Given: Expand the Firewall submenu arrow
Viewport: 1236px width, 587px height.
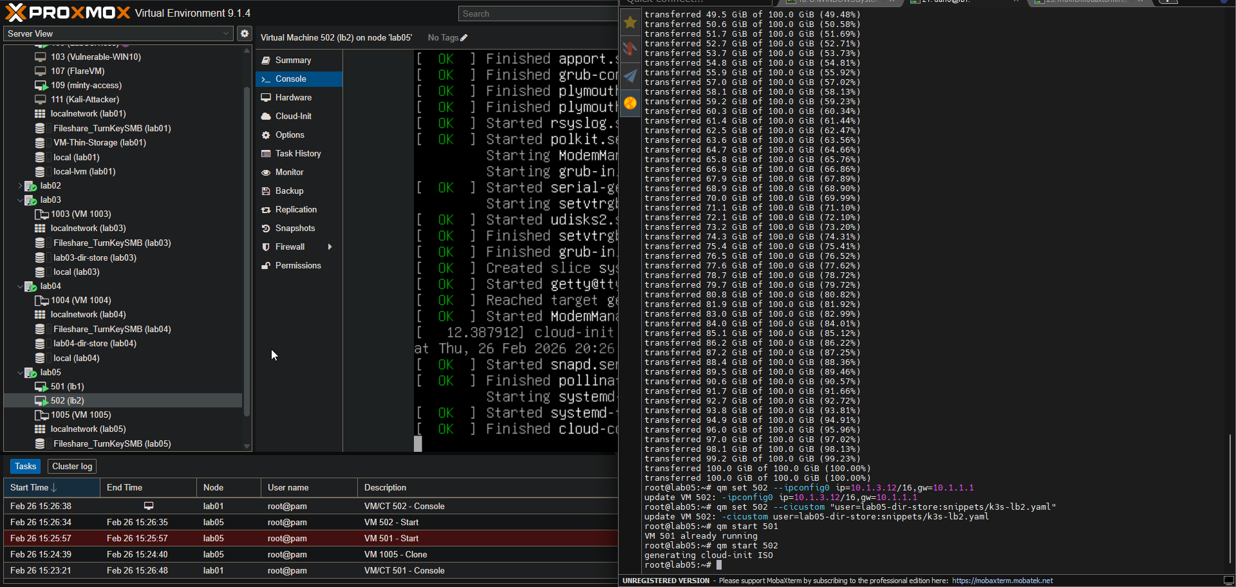Looking at the screenshot, I should [x=330, y=247].
